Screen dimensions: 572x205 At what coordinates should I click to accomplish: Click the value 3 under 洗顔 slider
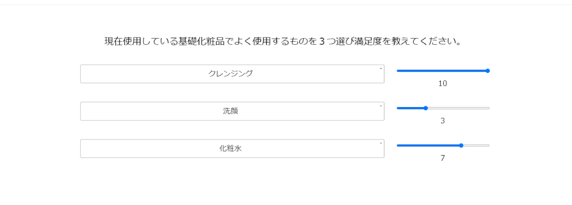(x=442, y=121)
